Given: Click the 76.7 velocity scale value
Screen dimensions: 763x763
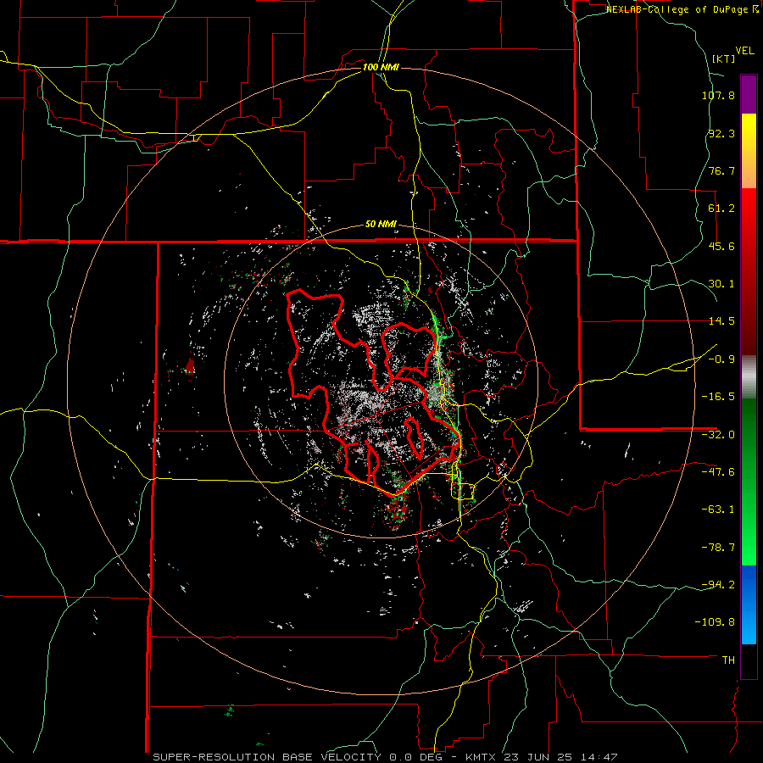Looking at the screenshot, I should click(721, 170).
